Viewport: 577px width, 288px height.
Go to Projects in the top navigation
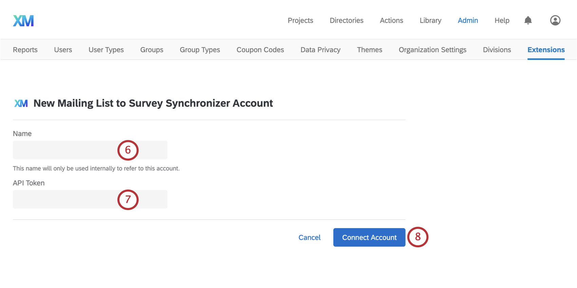[x=300, y=21]
